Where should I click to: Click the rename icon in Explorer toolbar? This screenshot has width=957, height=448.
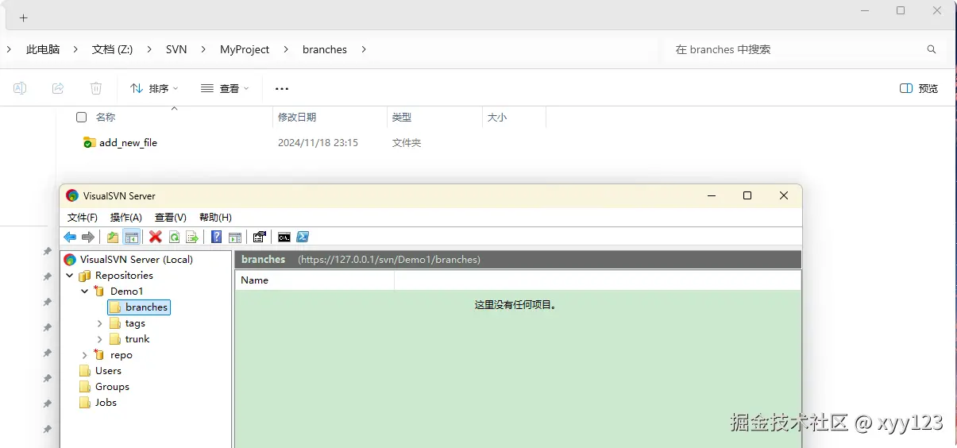tap(20, 88)
